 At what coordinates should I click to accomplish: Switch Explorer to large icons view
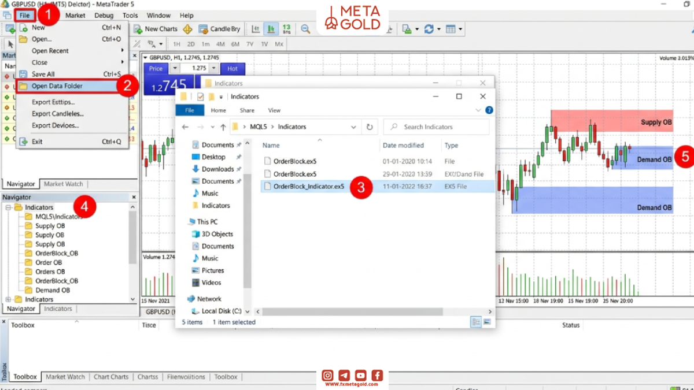click(487, 322)
